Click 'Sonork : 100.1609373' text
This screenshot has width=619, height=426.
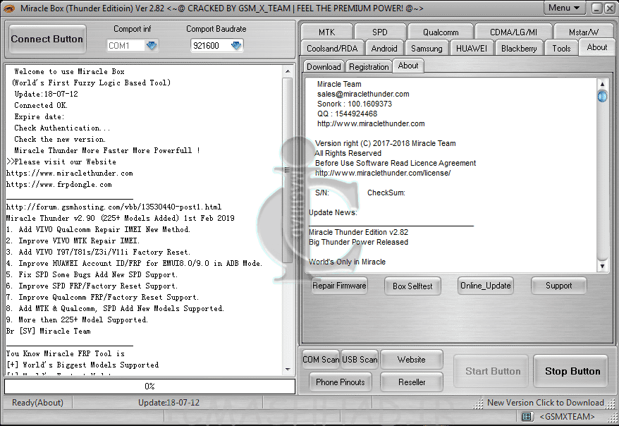pos(355,104)
